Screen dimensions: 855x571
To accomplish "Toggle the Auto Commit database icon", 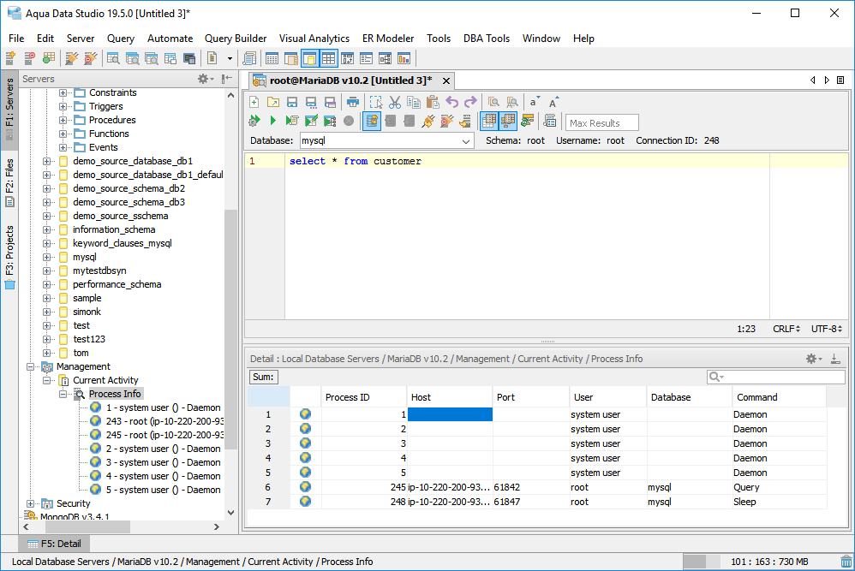I will tap(372, 121).
